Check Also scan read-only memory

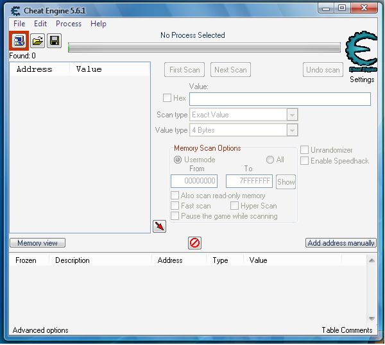click(x=175, y=196)
